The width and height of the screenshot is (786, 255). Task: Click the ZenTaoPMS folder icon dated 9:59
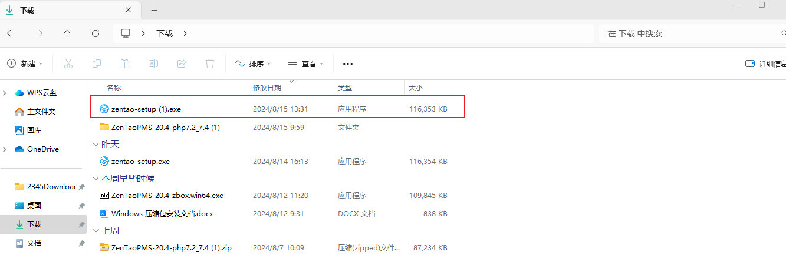pyautogui.click(x=104, y=127)
